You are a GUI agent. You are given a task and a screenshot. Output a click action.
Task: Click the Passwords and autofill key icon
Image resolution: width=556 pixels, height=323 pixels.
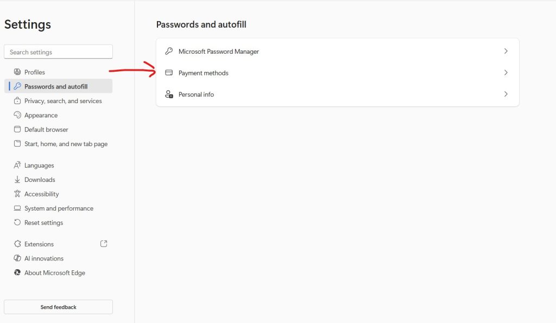point(18,86)
